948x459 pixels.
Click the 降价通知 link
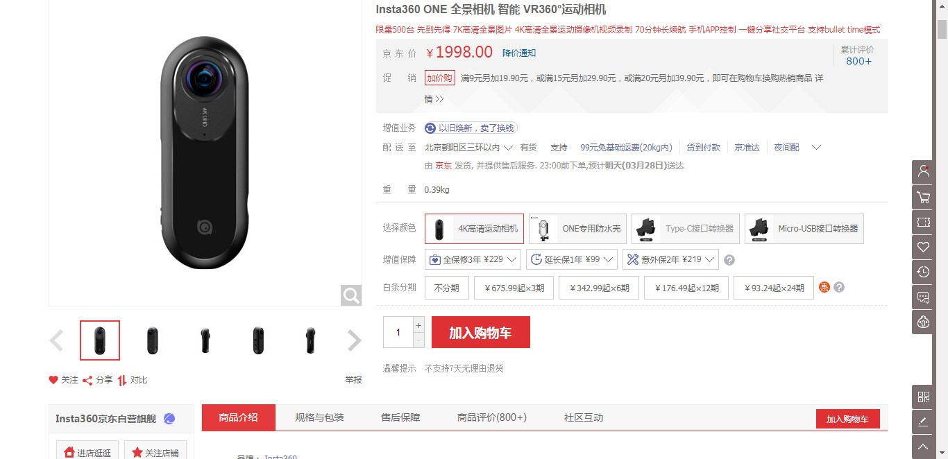[x=519, y=53]
